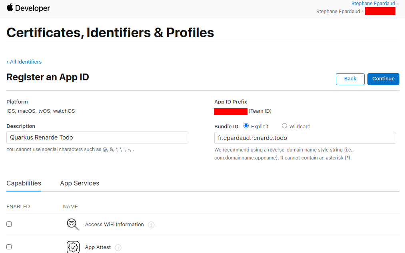Click the App Attest capability name

[x=98, y=247]
